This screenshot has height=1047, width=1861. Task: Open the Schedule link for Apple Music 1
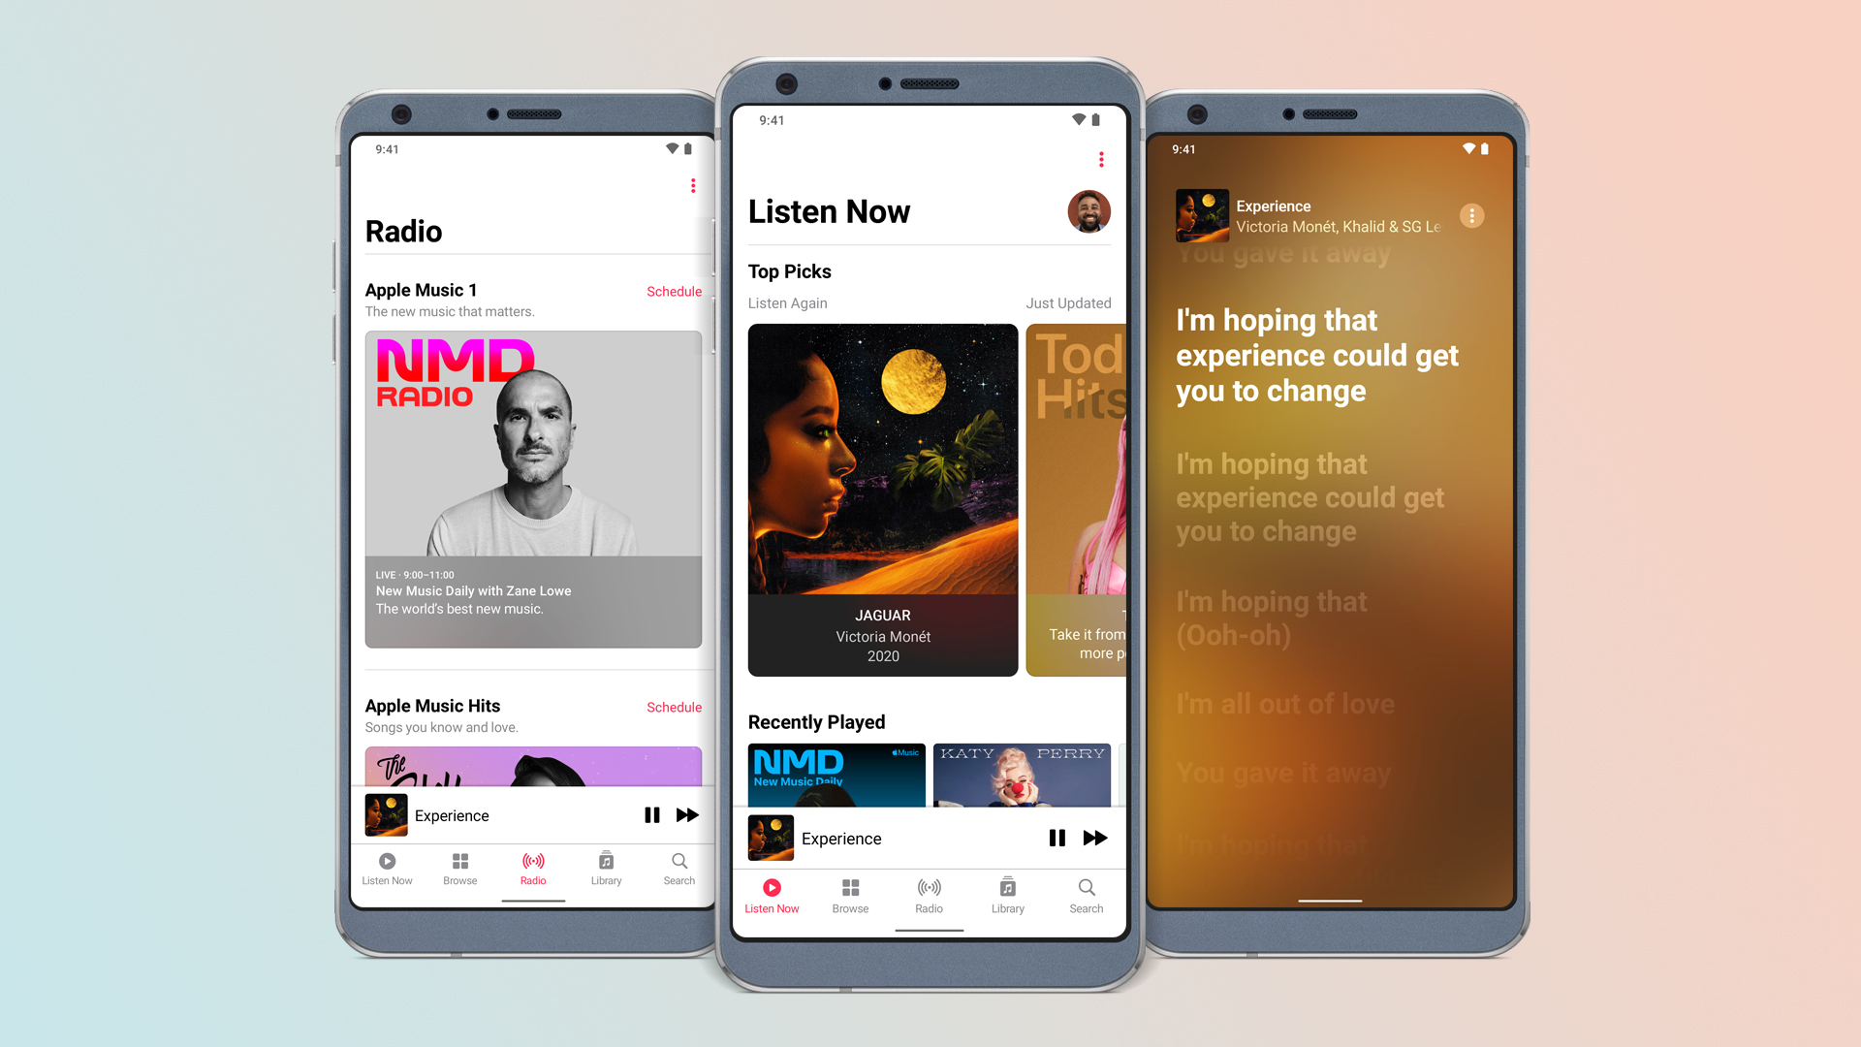pos(675,290)
